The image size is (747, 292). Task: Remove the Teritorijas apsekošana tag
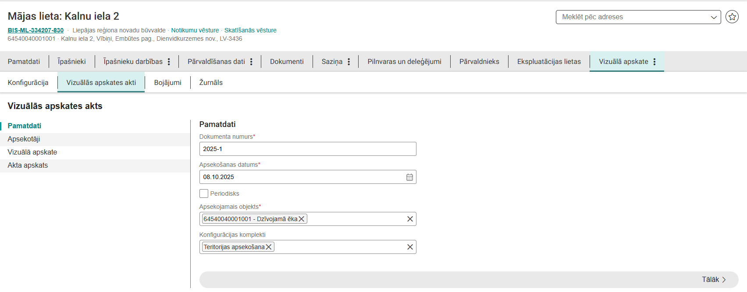(269, 247)
